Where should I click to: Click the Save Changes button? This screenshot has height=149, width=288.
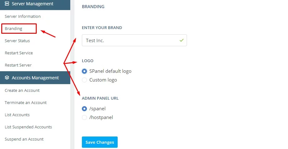coord(100,142)
